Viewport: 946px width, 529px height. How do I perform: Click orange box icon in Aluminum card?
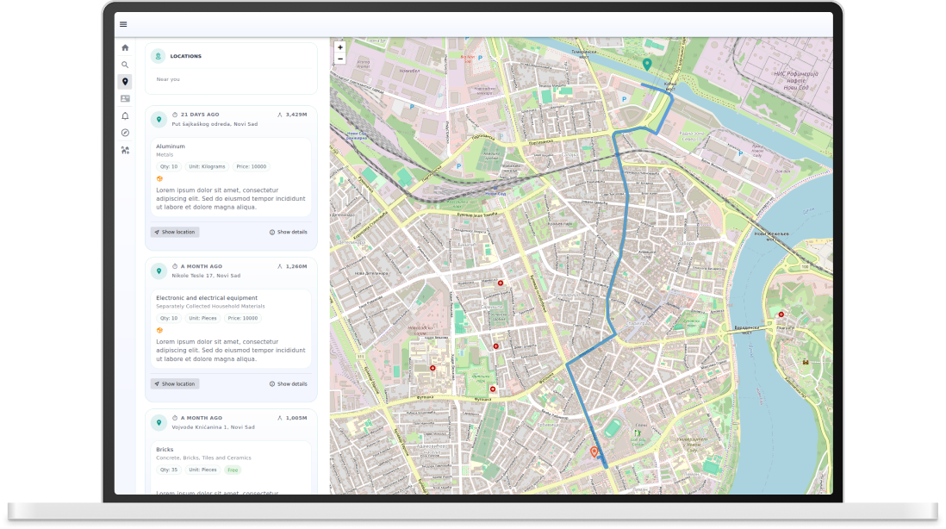tap(160, 178)
